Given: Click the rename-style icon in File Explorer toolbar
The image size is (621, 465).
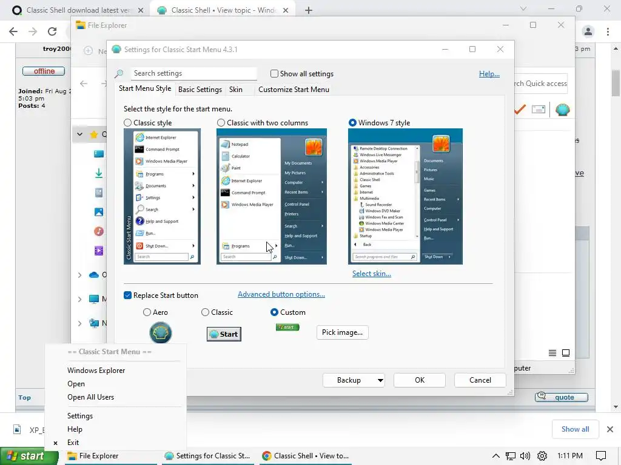Looking at the screenshot, I should tap(539, 109).
